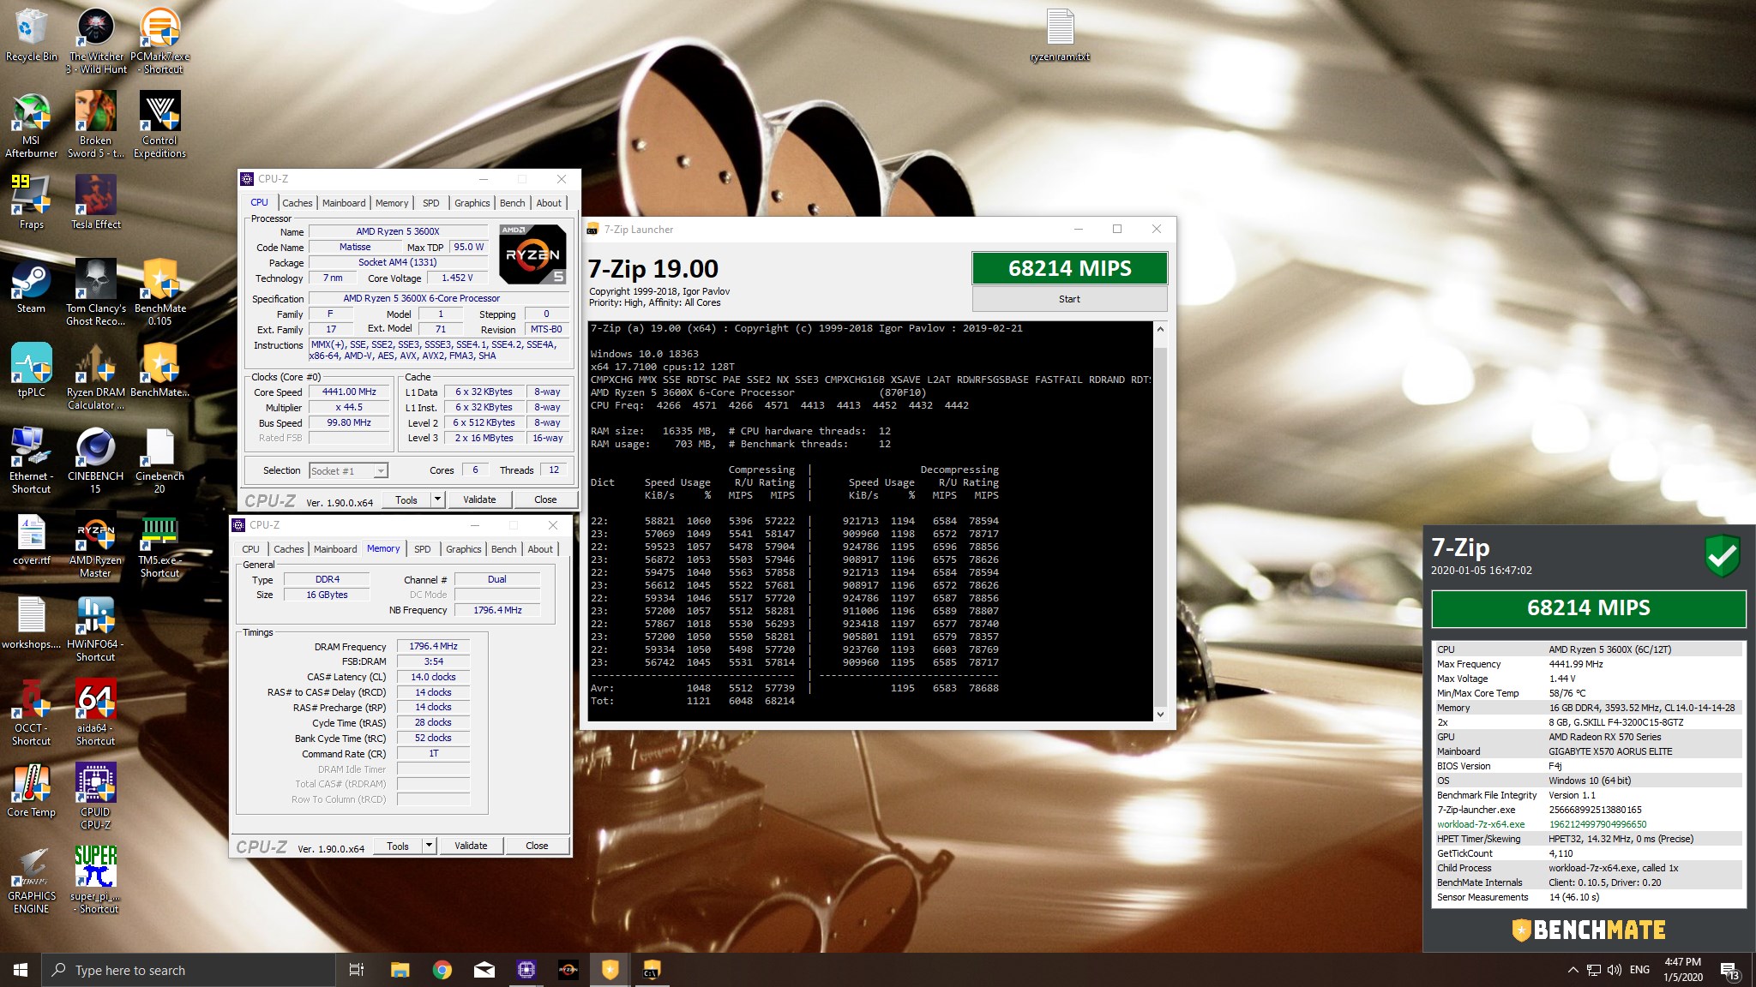Image resolution: width=1756 pixels, height=987 pixels.
Task: Click the taskbar search box
Action: coord(189,970)
